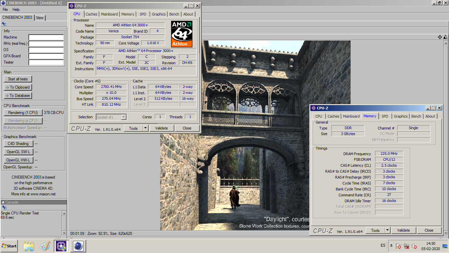Click into the OS input field

46,50
